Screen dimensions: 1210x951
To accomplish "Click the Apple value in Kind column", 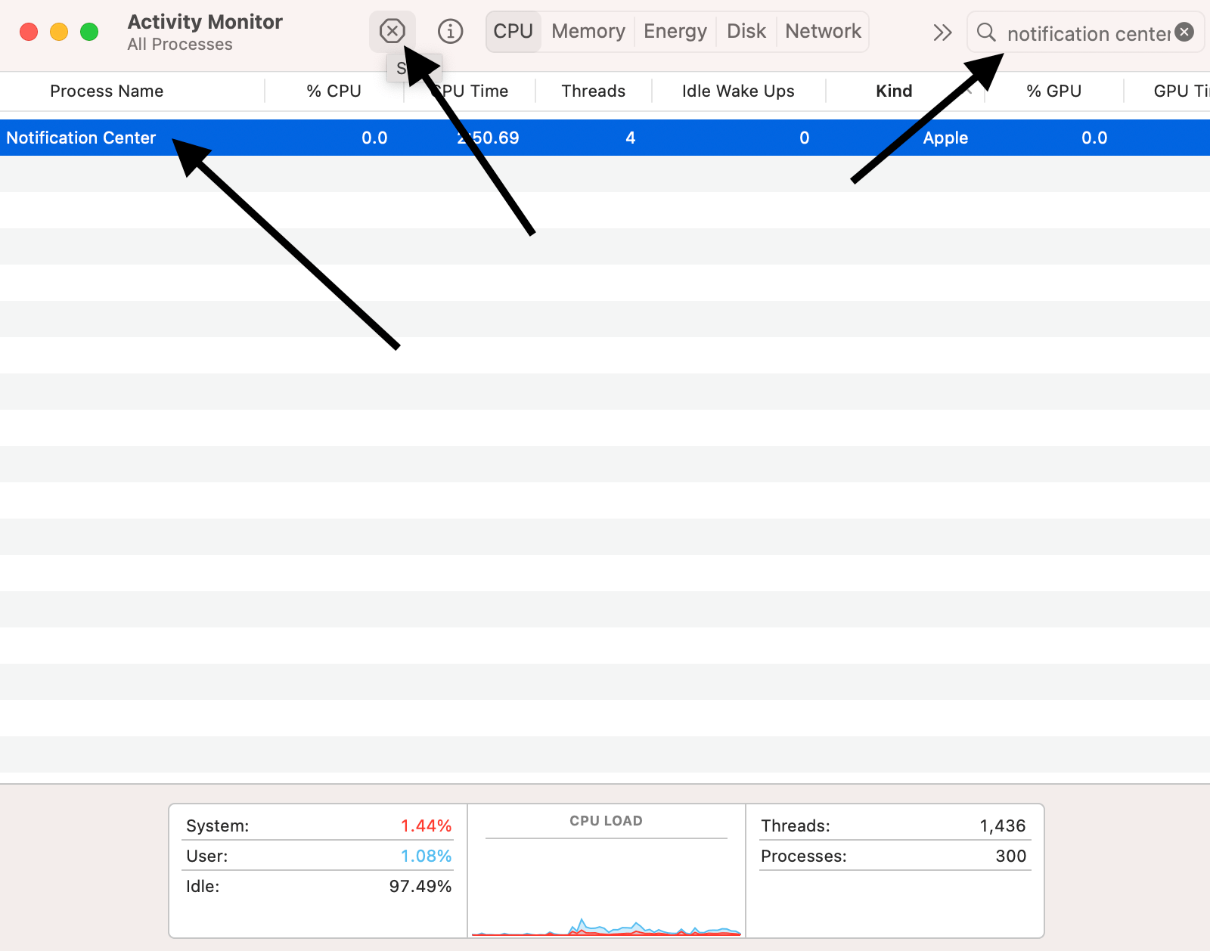I will click(x=945, y=138).
